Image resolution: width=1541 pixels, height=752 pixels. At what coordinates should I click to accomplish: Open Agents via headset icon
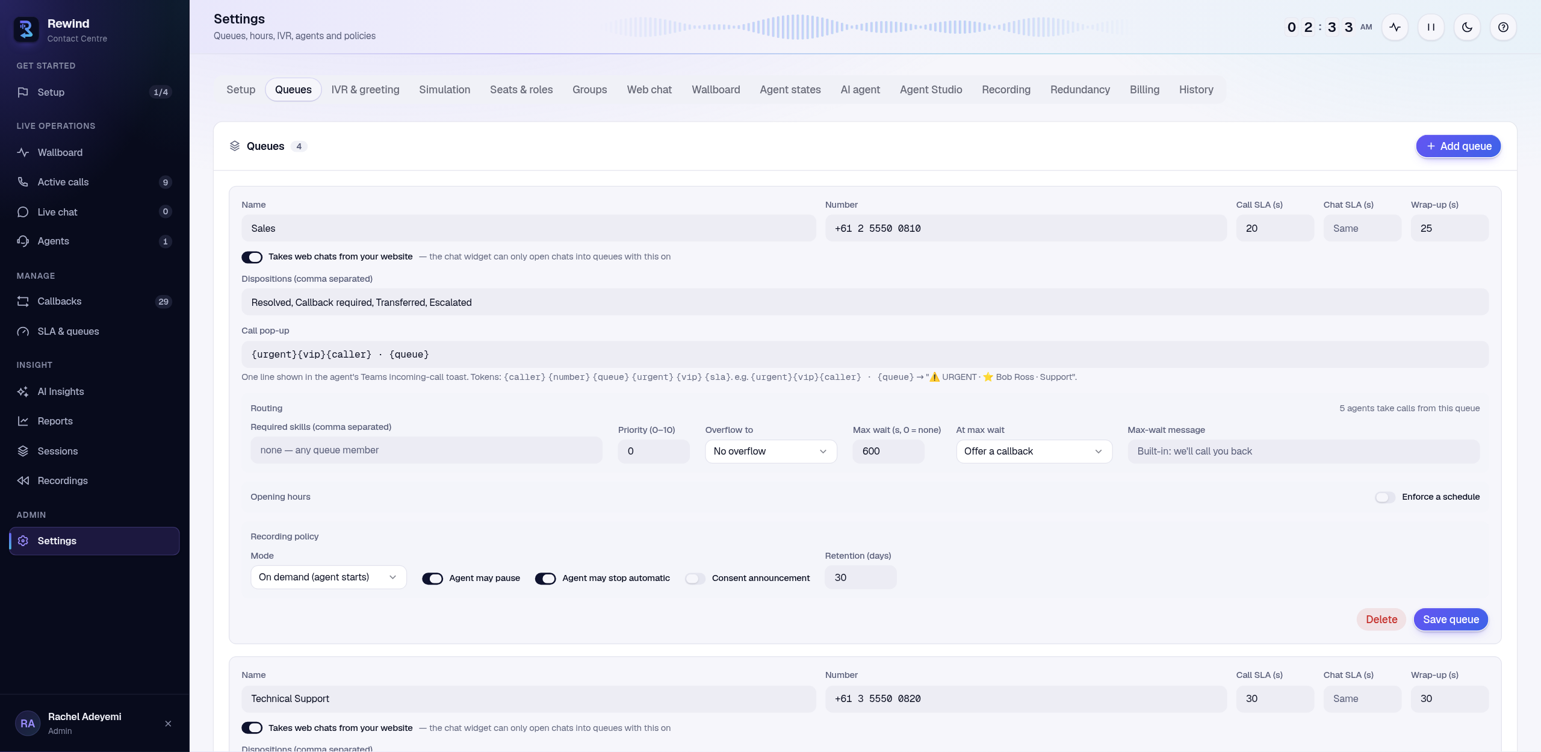23,241
